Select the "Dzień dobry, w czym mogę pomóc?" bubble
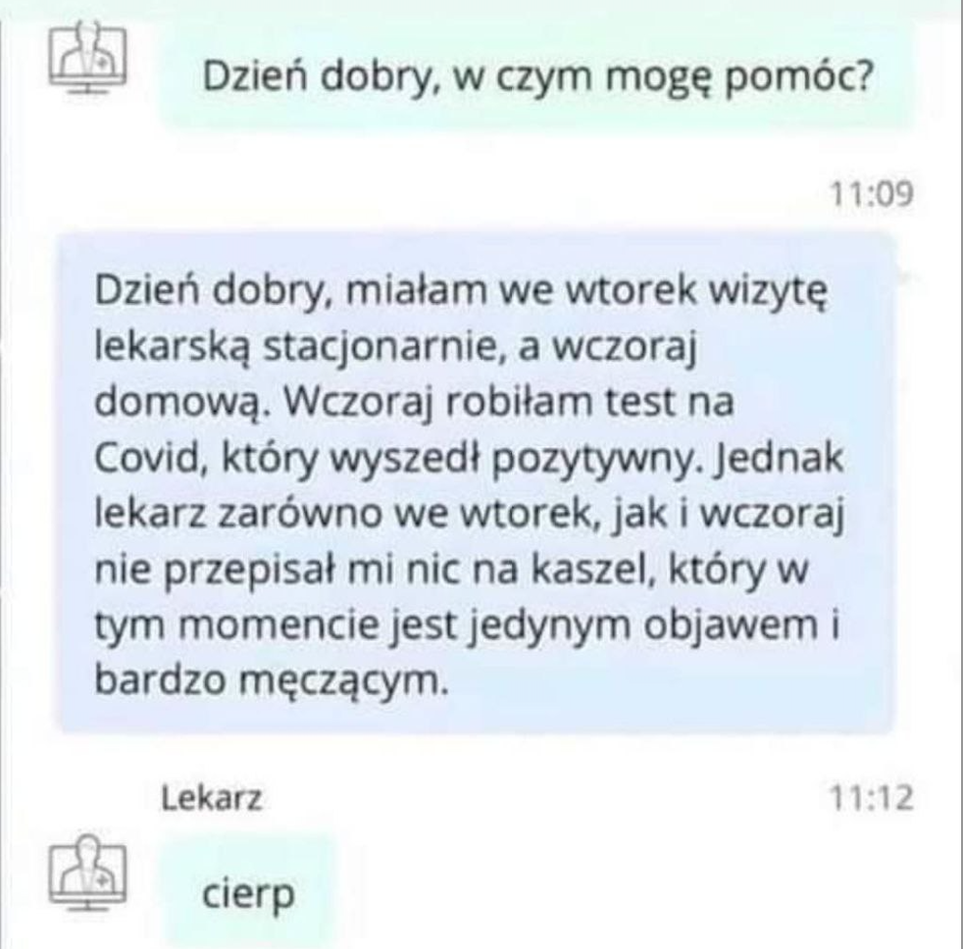Image resolution: width=963 pixels, height=949 pixels. coord(537,76)
